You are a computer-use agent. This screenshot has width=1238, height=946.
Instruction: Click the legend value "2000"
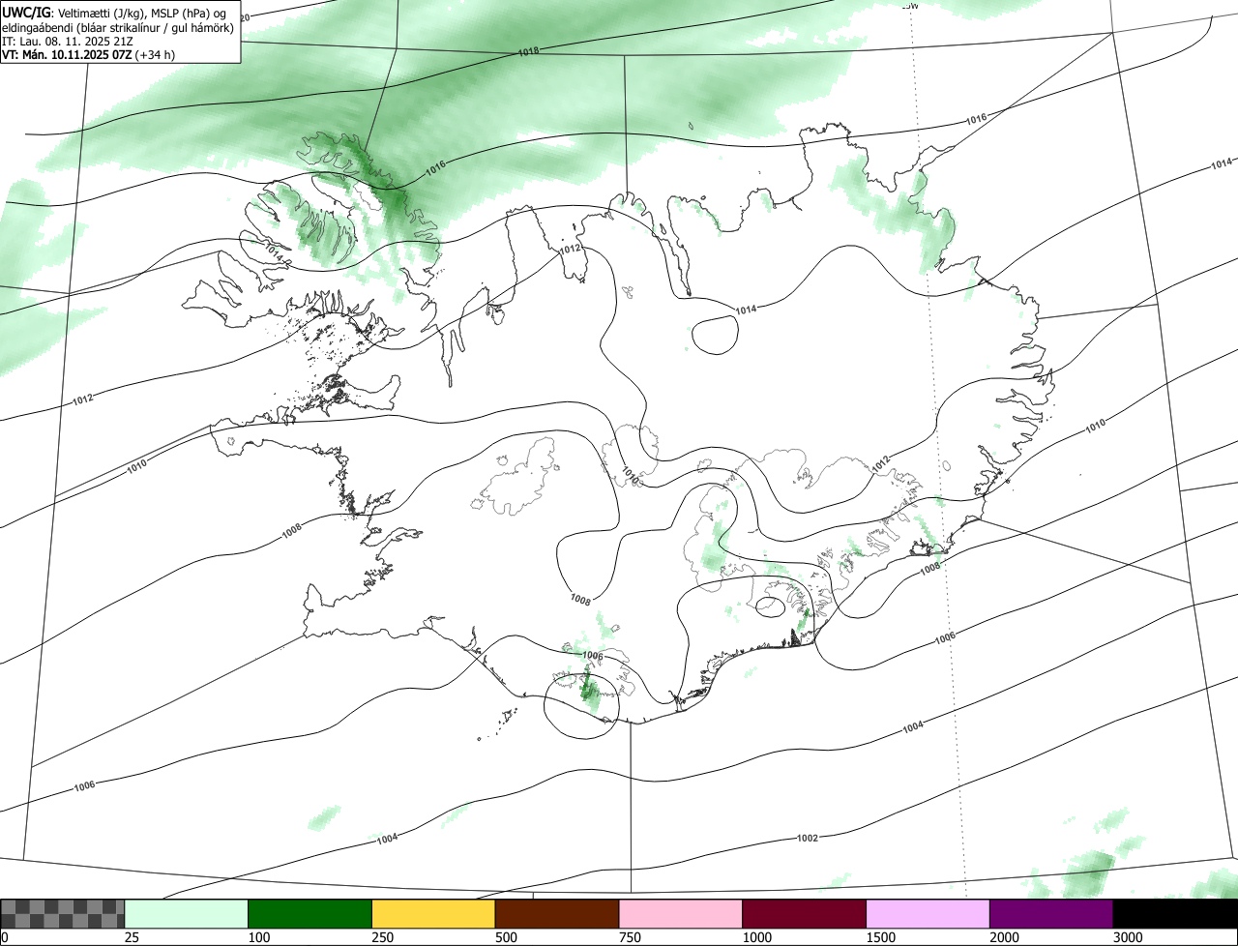[x=1006, y=937]
